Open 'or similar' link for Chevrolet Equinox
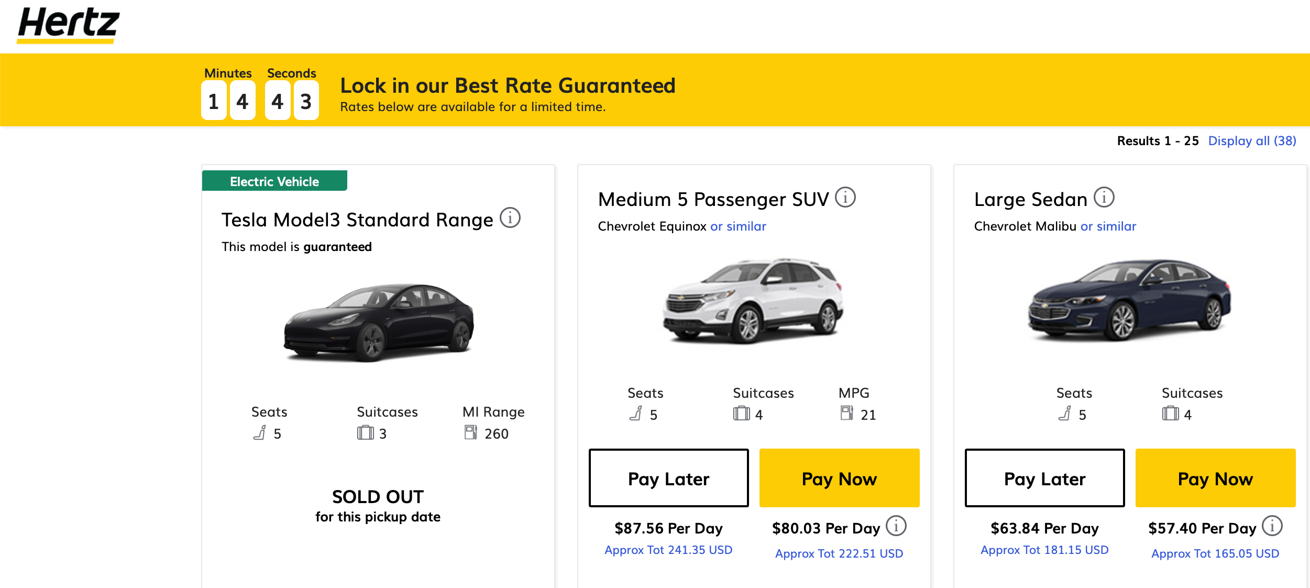The image size is (1310, 588). click(x=738, y=226)
